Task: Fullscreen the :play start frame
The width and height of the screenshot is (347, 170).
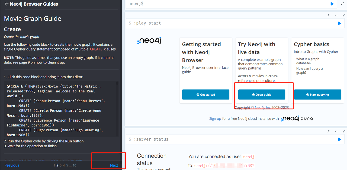Action: tap(344, 15)
